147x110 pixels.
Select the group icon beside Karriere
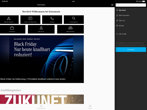[x=117, y=26]
